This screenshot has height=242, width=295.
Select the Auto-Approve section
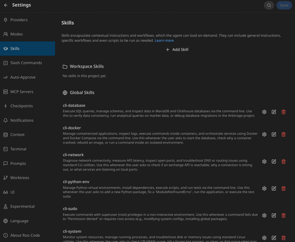click(x=23, y=77)
